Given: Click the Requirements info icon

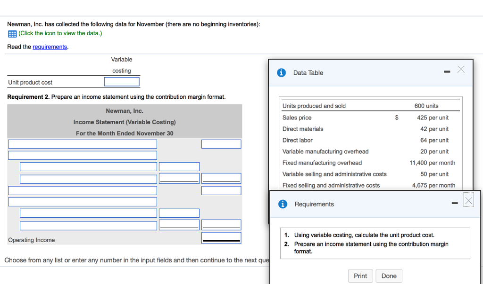Looking at the screenshot, I should [283, 204].
